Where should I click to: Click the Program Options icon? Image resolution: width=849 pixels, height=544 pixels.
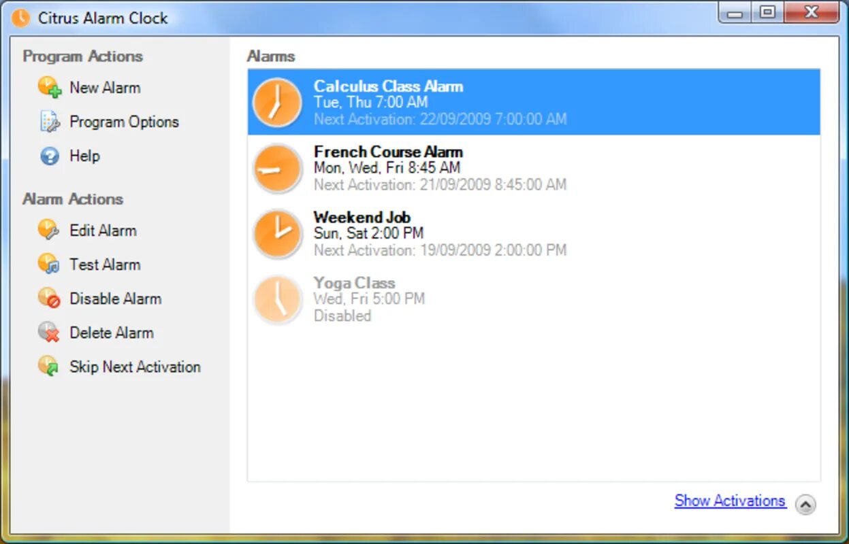click(50, 122)
